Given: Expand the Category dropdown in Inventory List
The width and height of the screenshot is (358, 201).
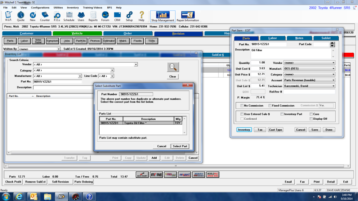Looking at the screenshot, I should click(x=112, y=70).
